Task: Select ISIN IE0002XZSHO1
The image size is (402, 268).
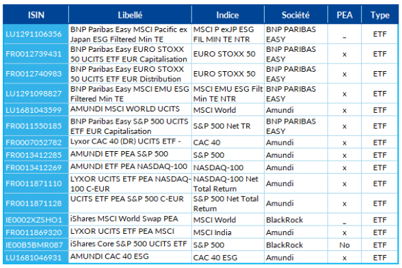Action: 34,219
